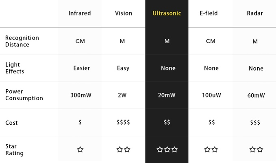
Task: Click the Vision two-star rating
Action: (123, 150)
